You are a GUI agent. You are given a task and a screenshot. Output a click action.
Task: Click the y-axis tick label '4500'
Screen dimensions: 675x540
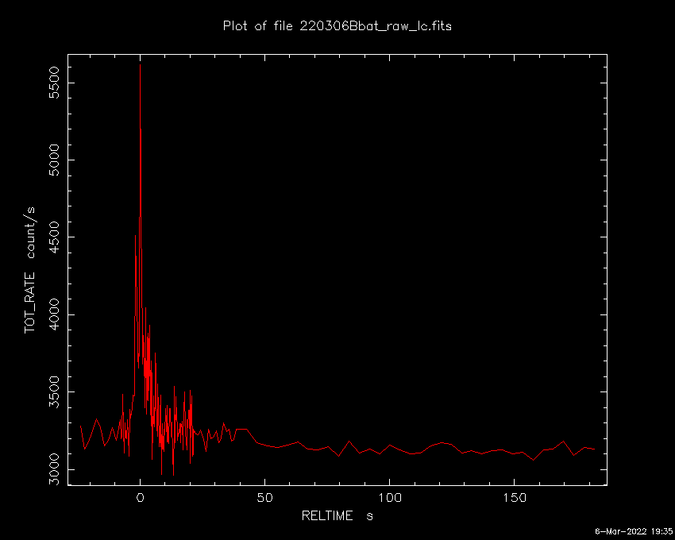click(x=54, y=237)
